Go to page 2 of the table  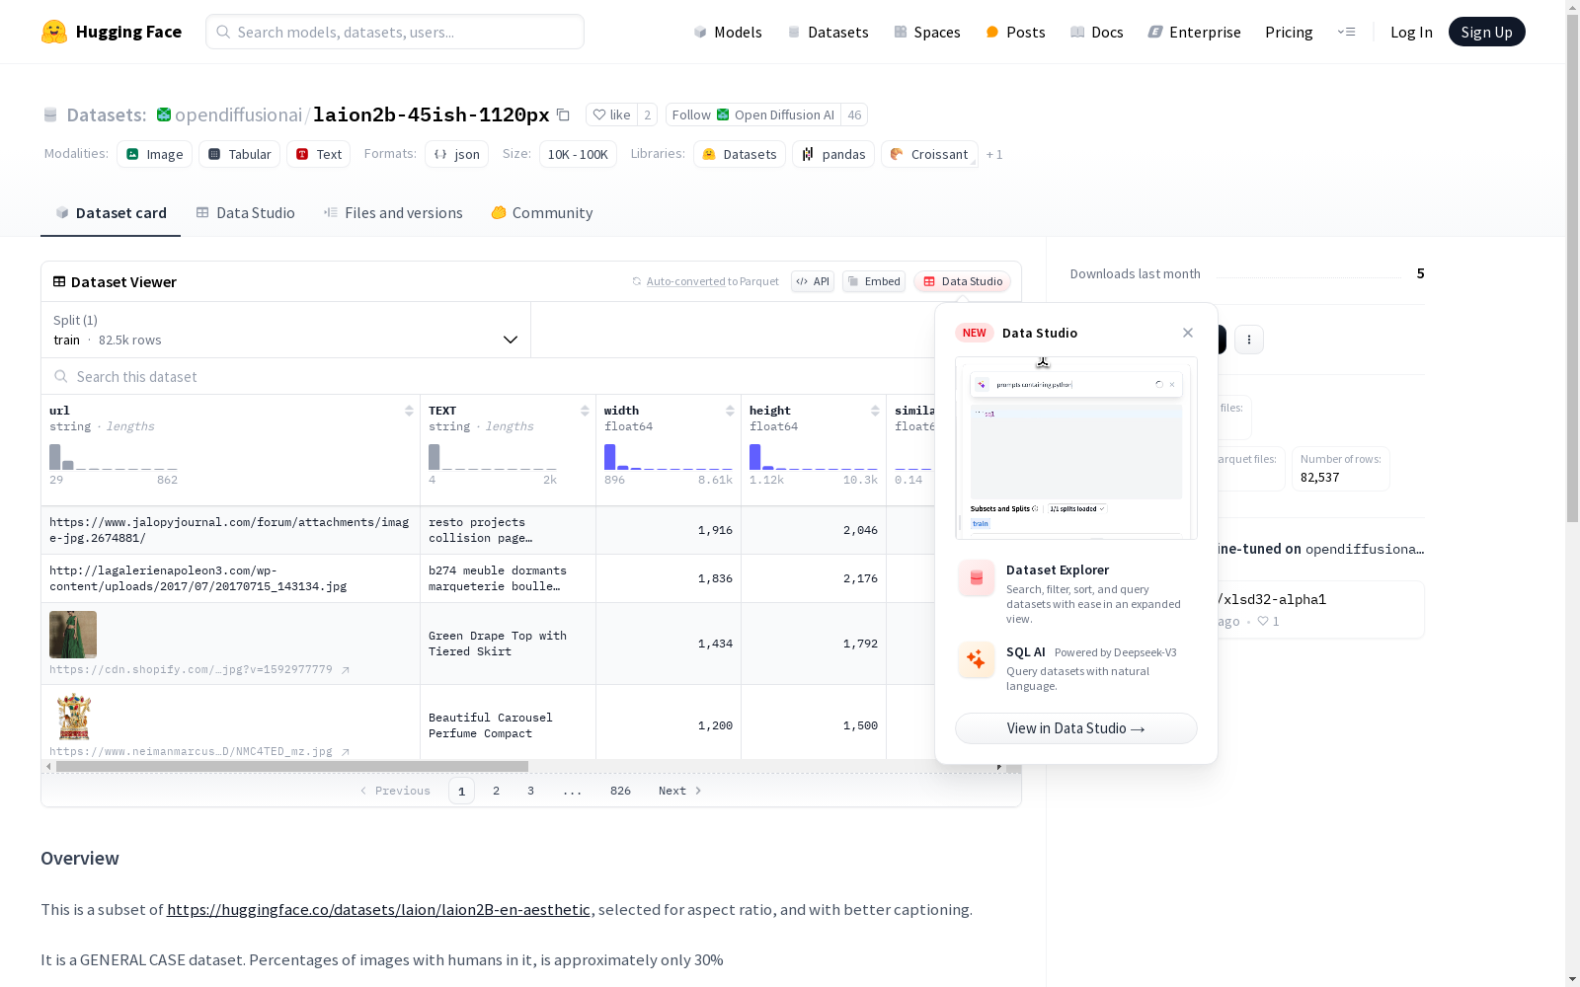click(496, 791)
